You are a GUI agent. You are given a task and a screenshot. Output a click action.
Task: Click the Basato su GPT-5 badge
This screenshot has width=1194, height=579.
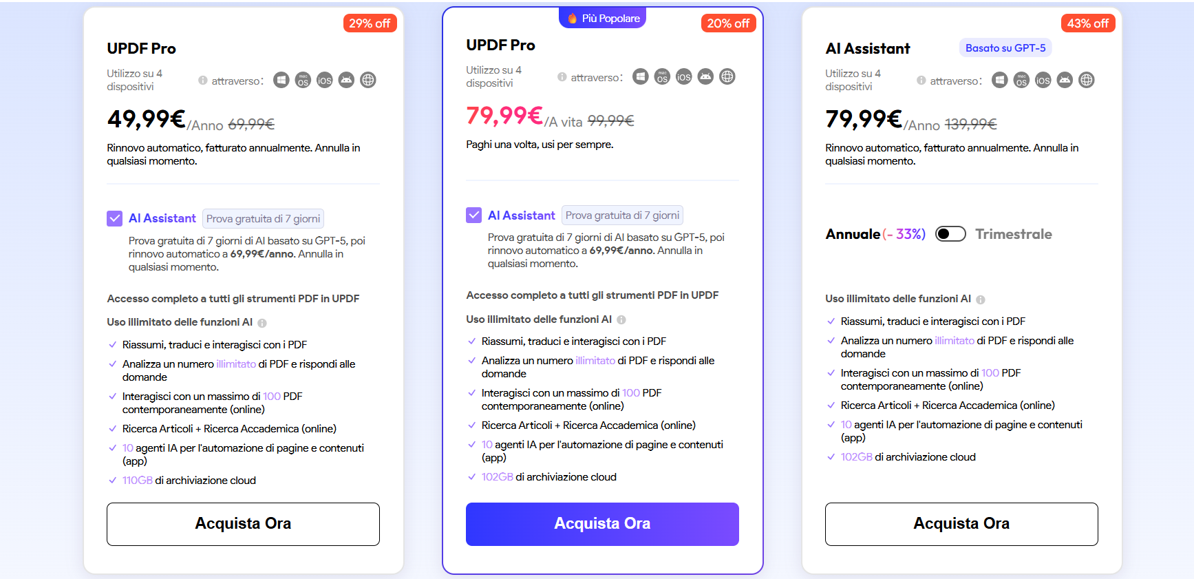(1005, 48)
